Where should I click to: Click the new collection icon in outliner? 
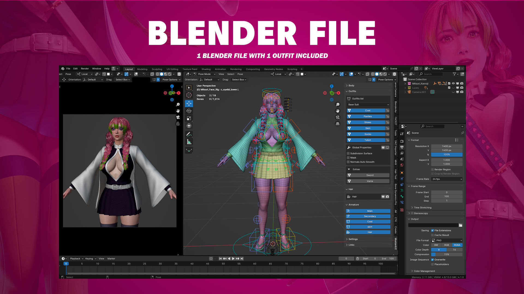tap(462, 74)
